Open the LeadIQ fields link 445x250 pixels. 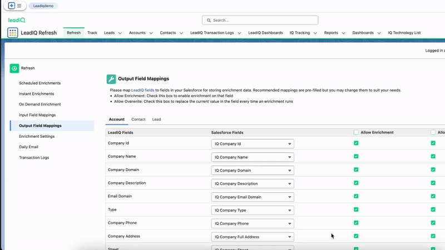coord(143,90)
